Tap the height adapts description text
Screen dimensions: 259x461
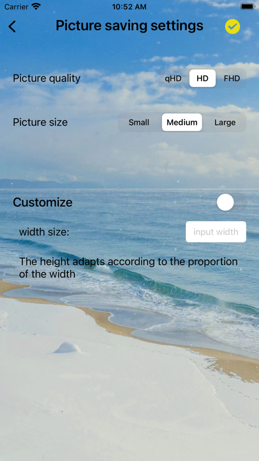click(128, 268)
